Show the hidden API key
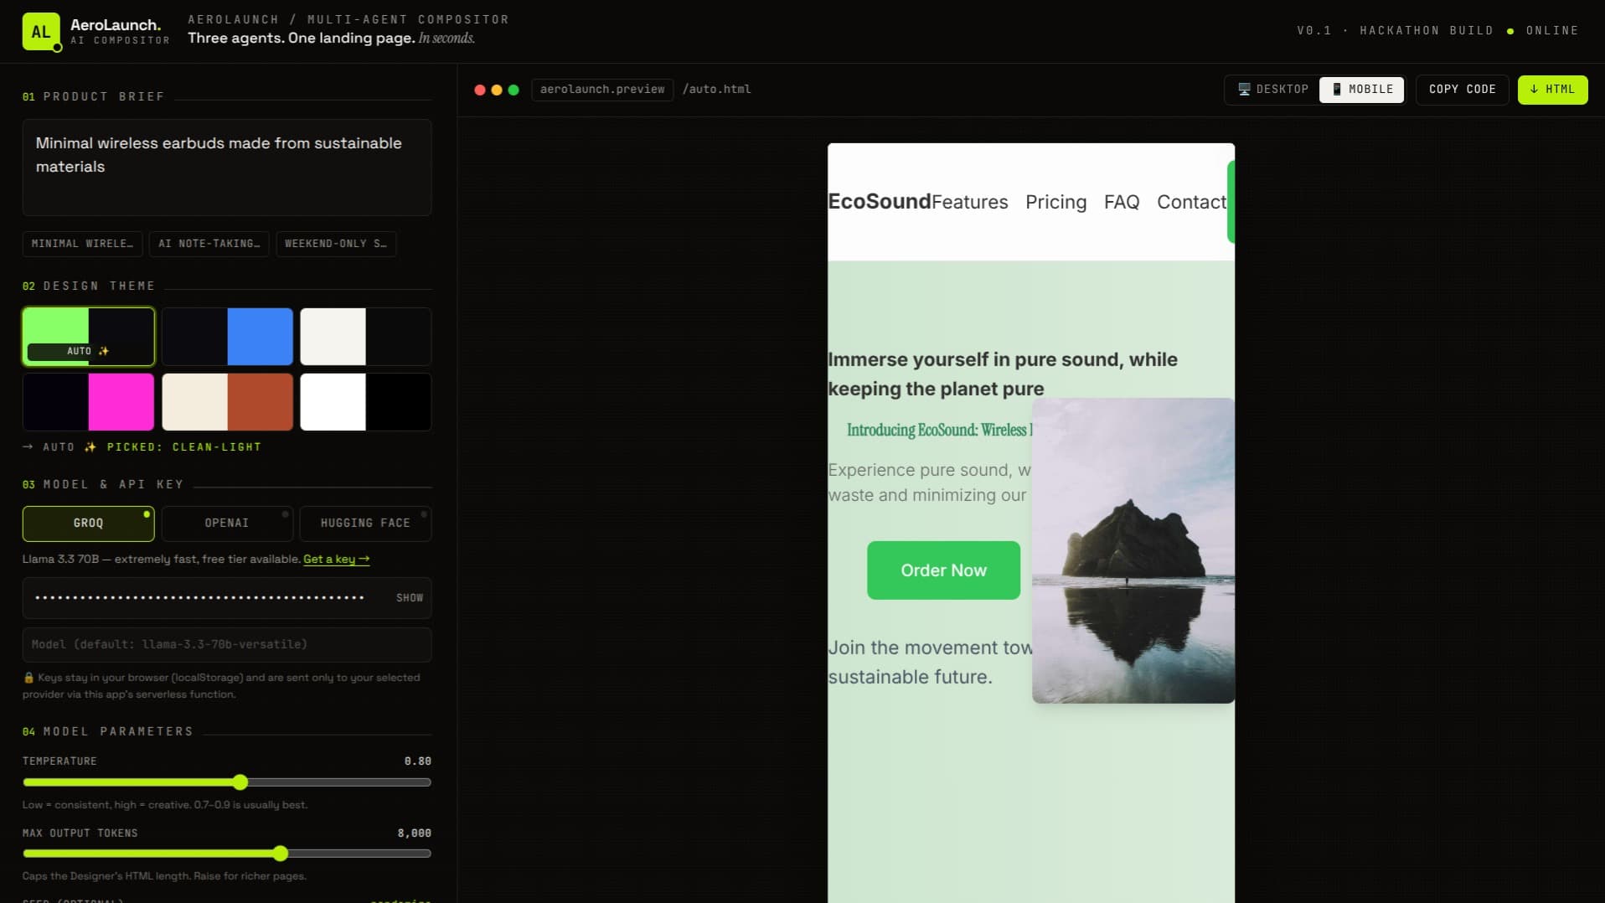This screenshot has width=1605, height=903. click(x=410, y=598)
